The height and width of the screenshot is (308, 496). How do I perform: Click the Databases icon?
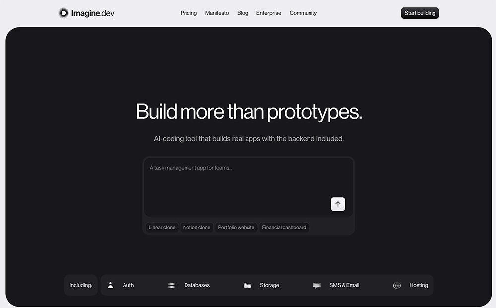(x=172, y=285)
